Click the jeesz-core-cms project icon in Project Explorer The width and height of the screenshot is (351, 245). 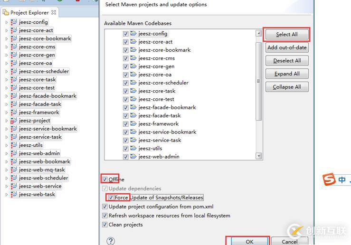click(14, 47)
